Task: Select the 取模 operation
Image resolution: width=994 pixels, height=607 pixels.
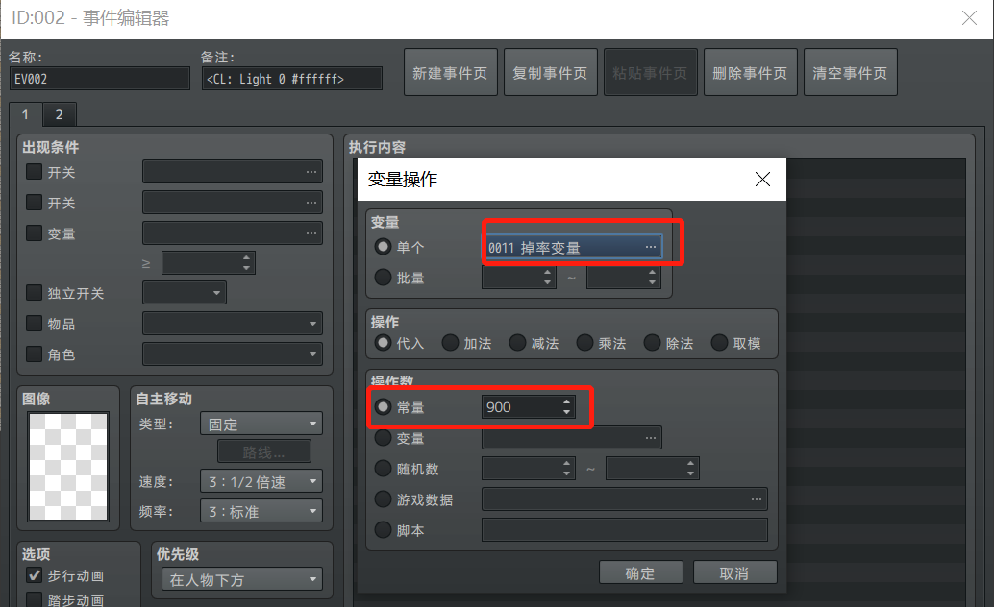Action: (719, 343)
